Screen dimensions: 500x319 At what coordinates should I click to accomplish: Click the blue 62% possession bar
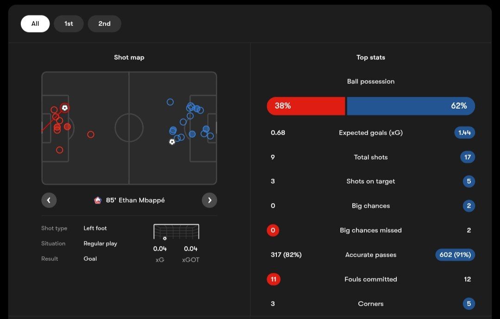click(411, 106)
